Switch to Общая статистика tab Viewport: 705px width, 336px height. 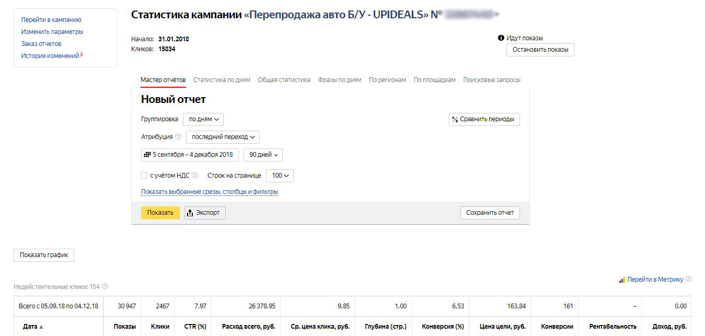click(x=284, y=80)
